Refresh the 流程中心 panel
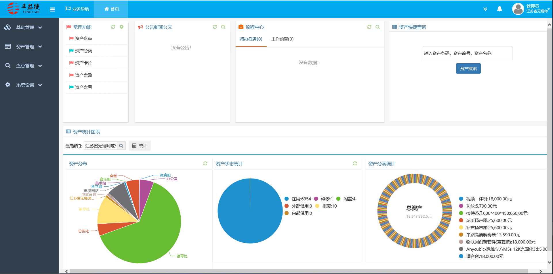Viewport: 553px width, 274px height. tap(369, 27)
